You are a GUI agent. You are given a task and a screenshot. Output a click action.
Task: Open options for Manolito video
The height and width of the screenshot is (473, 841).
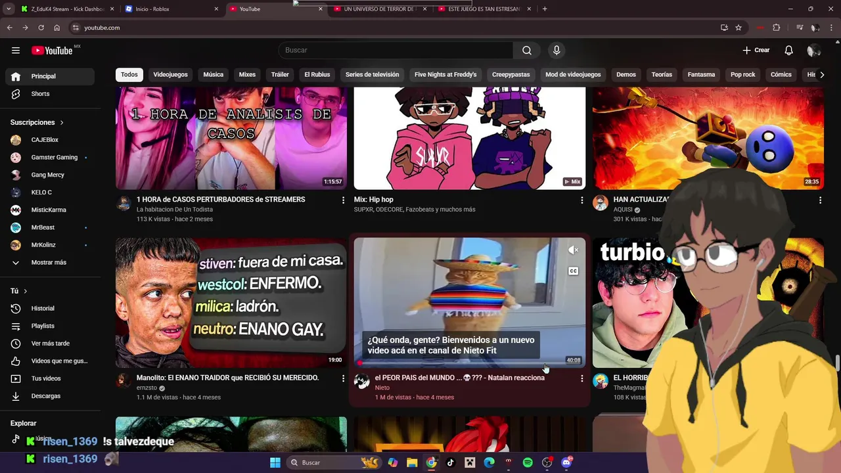343,378
